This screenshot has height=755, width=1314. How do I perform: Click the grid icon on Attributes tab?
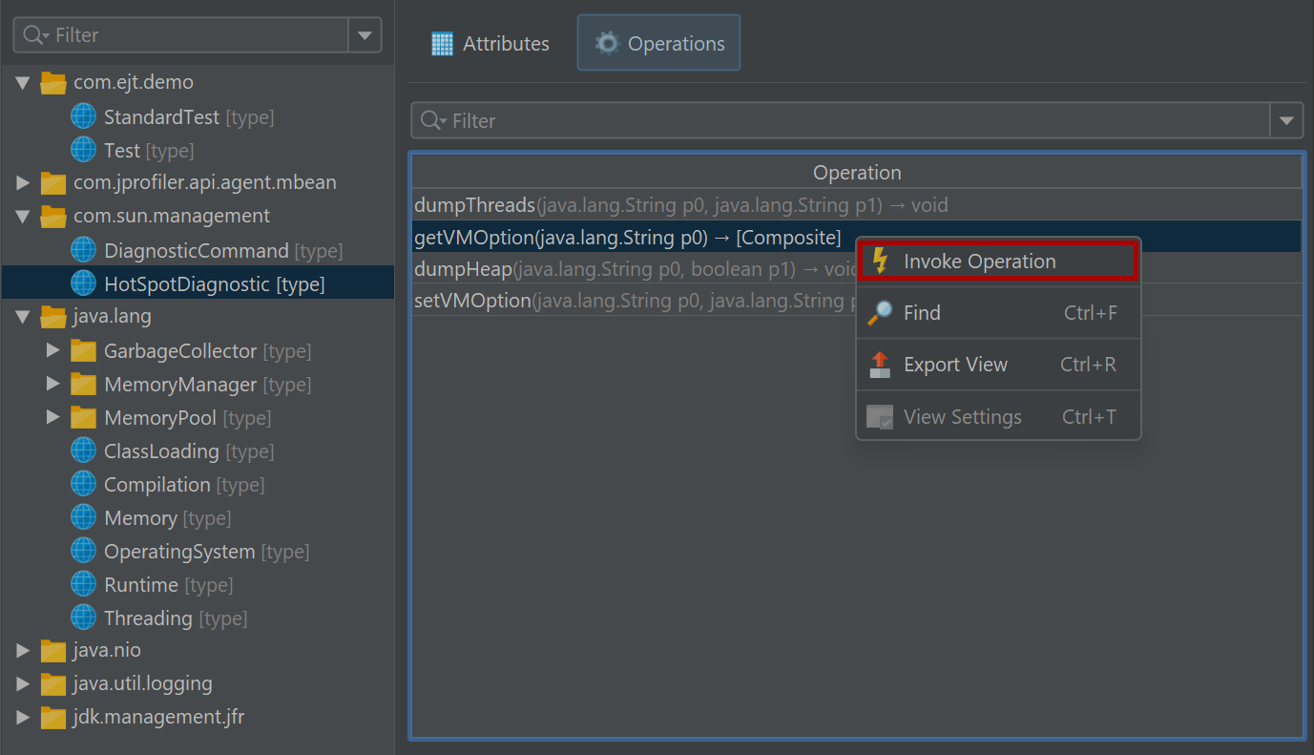[442, 44]
